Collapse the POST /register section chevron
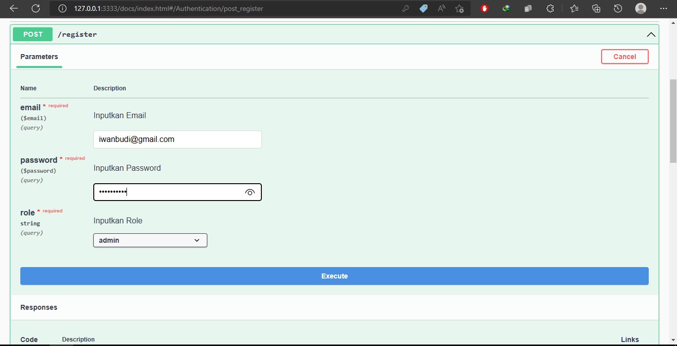Screen dimensions: 677x346 coord(651,35)
